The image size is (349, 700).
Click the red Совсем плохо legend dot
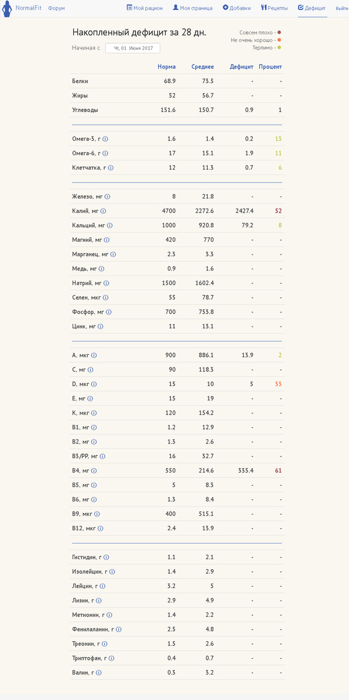(279, 33)
